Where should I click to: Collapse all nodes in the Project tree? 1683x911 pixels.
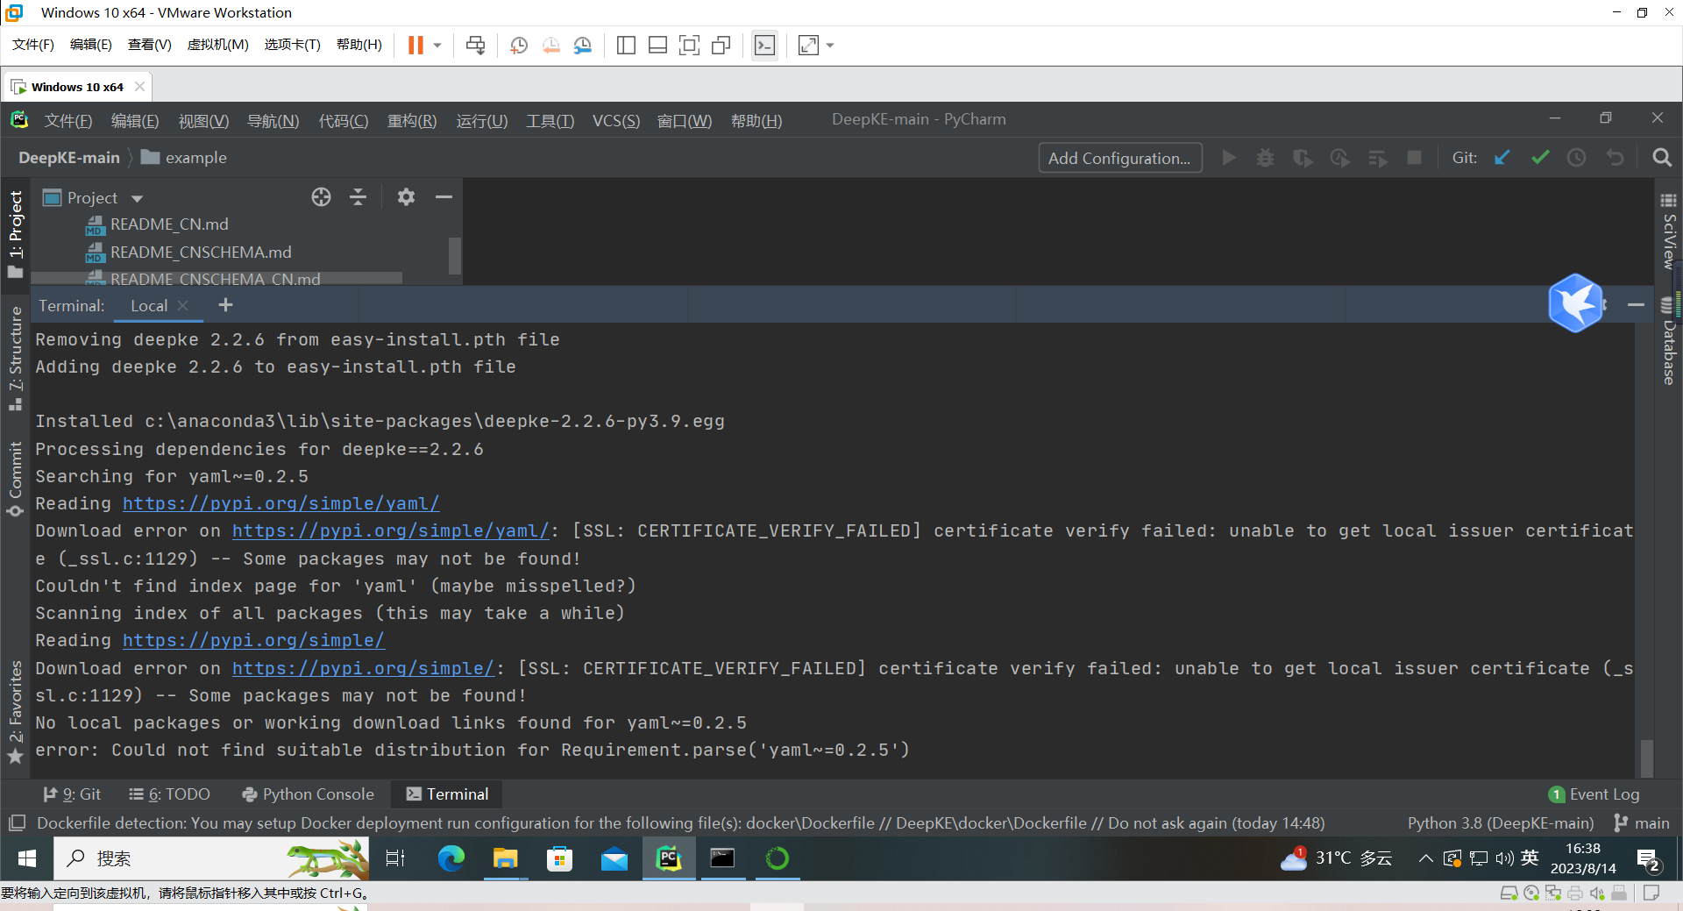click(x=358, y=197)
